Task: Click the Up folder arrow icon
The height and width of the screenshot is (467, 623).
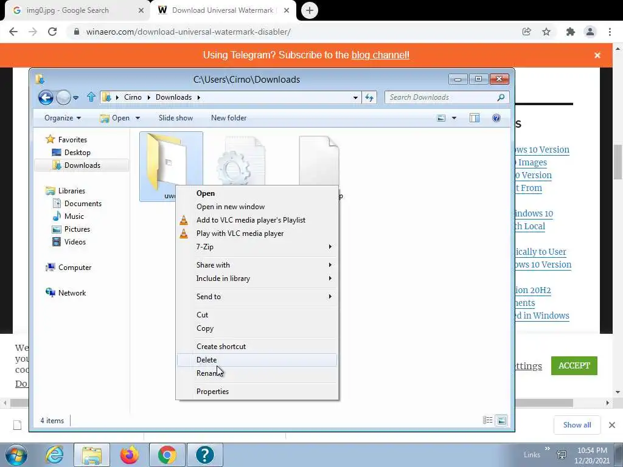Action: coord(91,97)
